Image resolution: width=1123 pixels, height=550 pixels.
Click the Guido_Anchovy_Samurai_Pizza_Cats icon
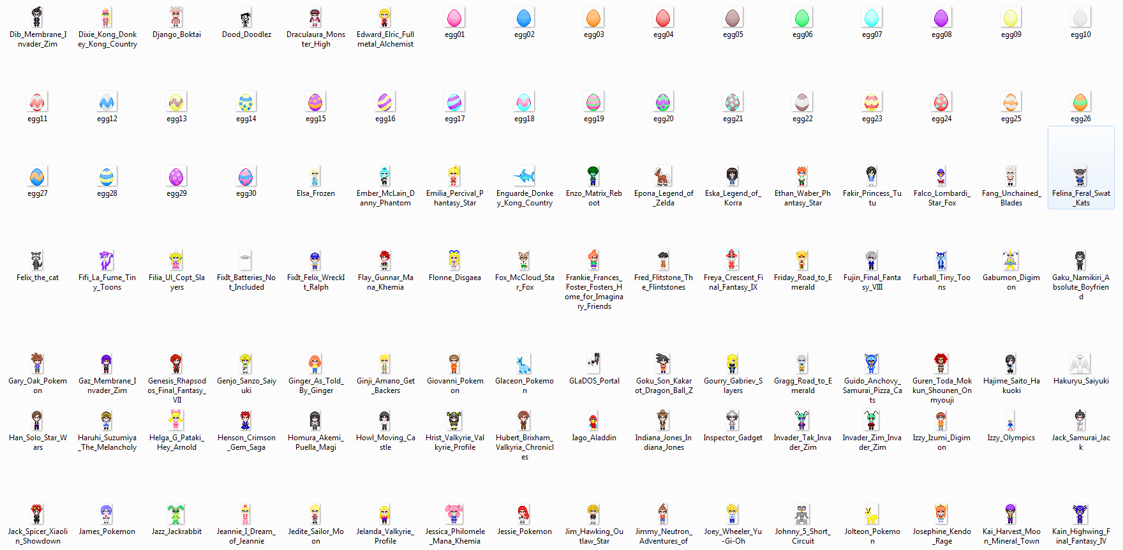pyautogui.click(x=872, y=364)
